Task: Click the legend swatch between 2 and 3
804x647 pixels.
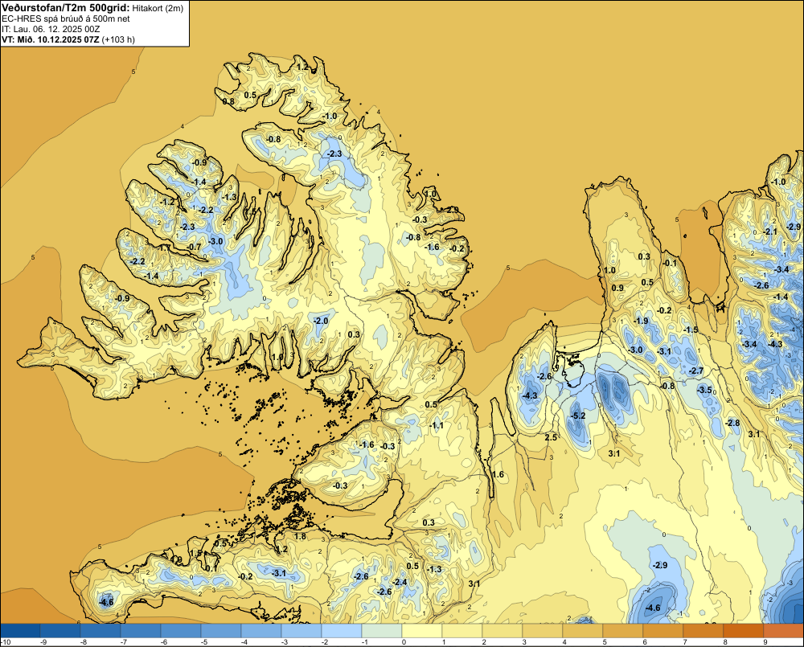Action: 503,631
